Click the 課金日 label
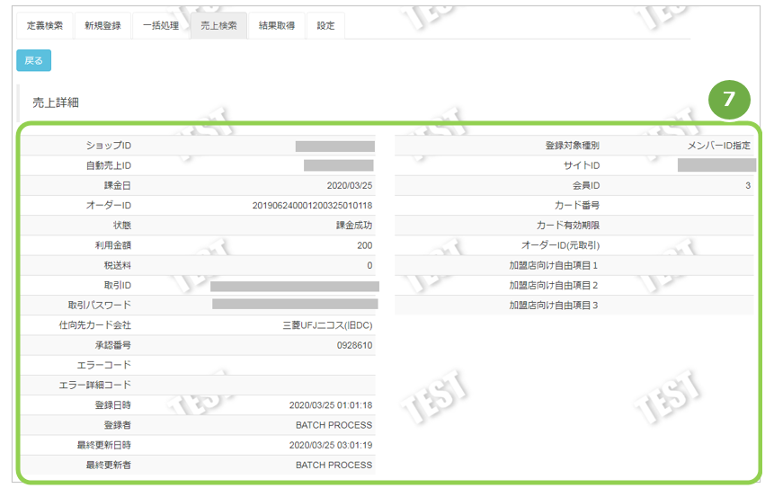This screenshot has width=774, height=488. [x=118, y=185]
